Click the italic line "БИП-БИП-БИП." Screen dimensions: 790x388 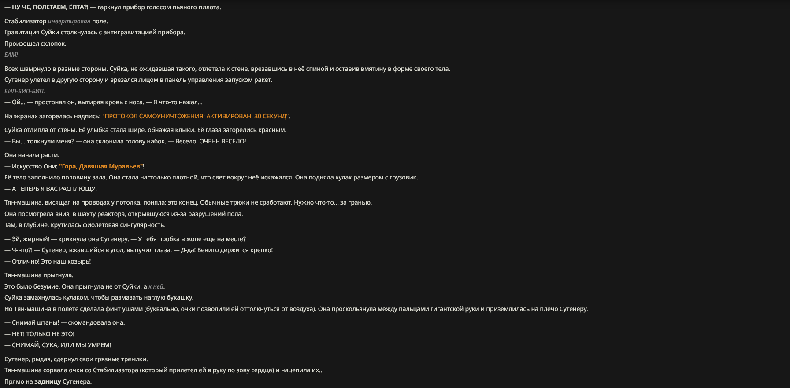(25, 91)
